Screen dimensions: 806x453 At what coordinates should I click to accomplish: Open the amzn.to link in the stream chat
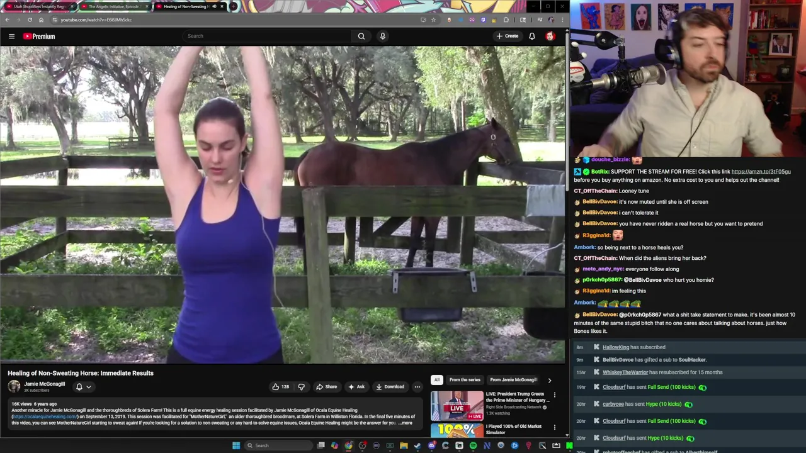(761, 171)
